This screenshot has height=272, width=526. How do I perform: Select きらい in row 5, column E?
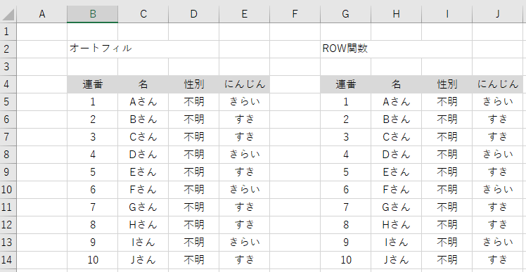point(245,102)
